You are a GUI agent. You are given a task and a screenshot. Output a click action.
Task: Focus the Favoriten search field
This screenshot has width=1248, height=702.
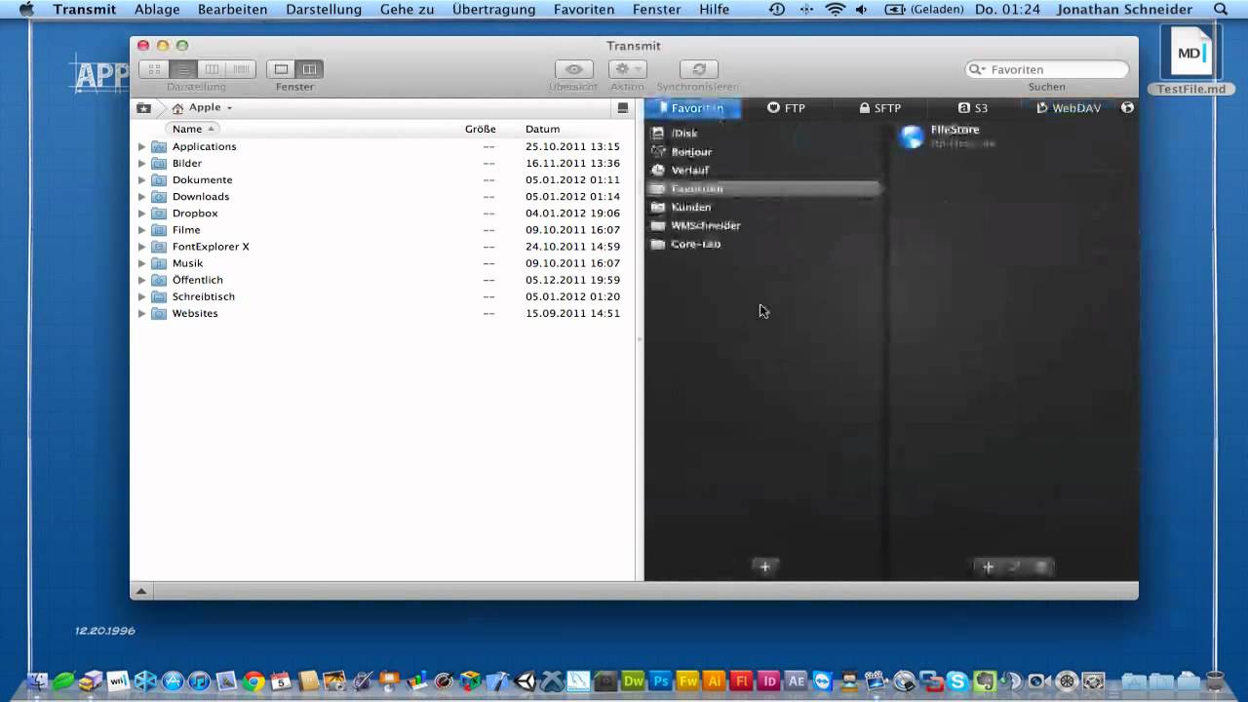point(1047,69)
